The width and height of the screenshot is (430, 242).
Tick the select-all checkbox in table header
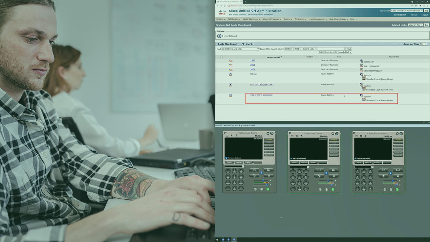[x=221, y=57]
